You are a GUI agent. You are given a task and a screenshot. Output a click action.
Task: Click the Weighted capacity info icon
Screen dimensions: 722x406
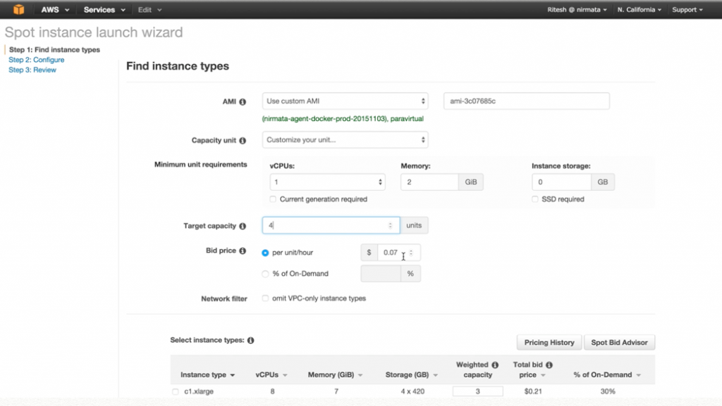point(495,365)
